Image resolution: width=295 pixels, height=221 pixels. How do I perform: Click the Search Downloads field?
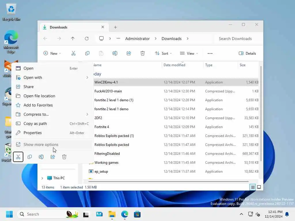point(238,39)
